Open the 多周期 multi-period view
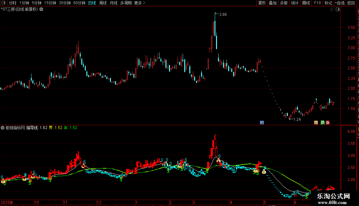Screen dimensions: 359x206 (x=126, y=3)
